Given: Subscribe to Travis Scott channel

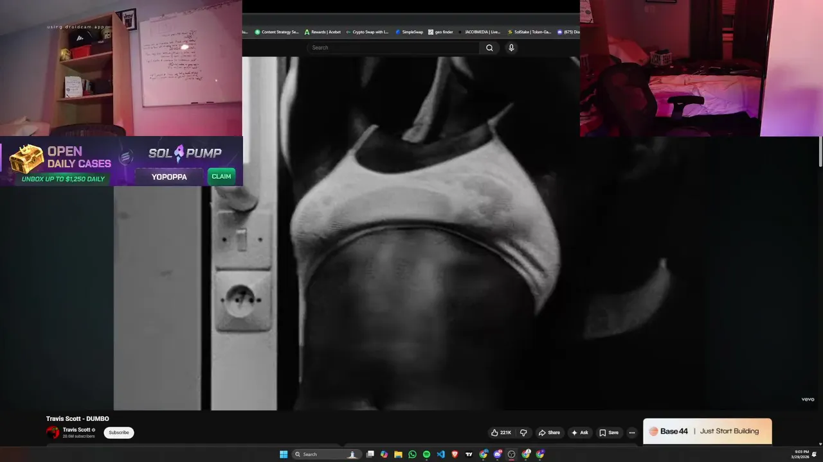Looking at the screenshot, I should (119, 432).
